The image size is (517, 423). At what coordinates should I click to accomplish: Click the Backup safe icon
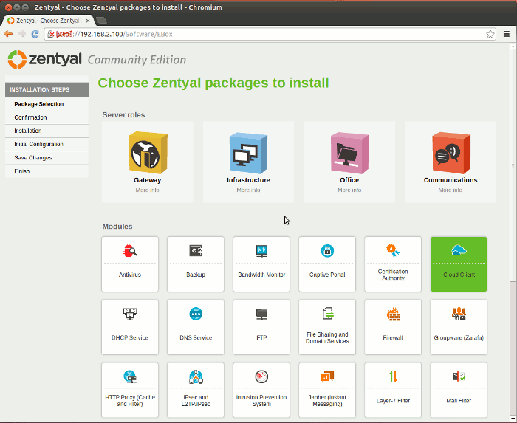(x=196, y=251)
